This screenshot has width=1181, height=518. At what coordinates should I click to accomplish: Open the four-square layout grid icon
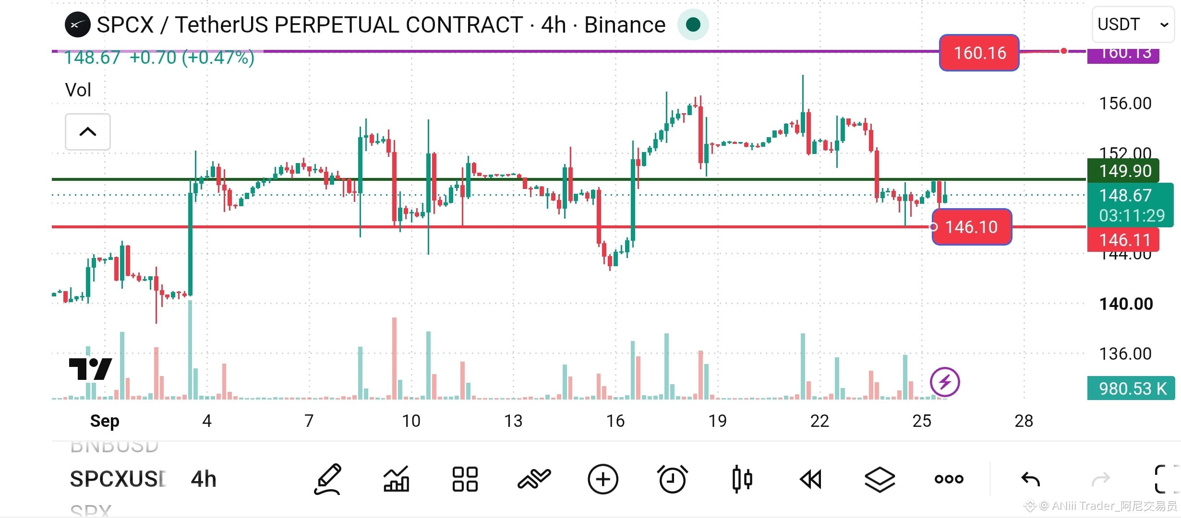coord(465,479)
